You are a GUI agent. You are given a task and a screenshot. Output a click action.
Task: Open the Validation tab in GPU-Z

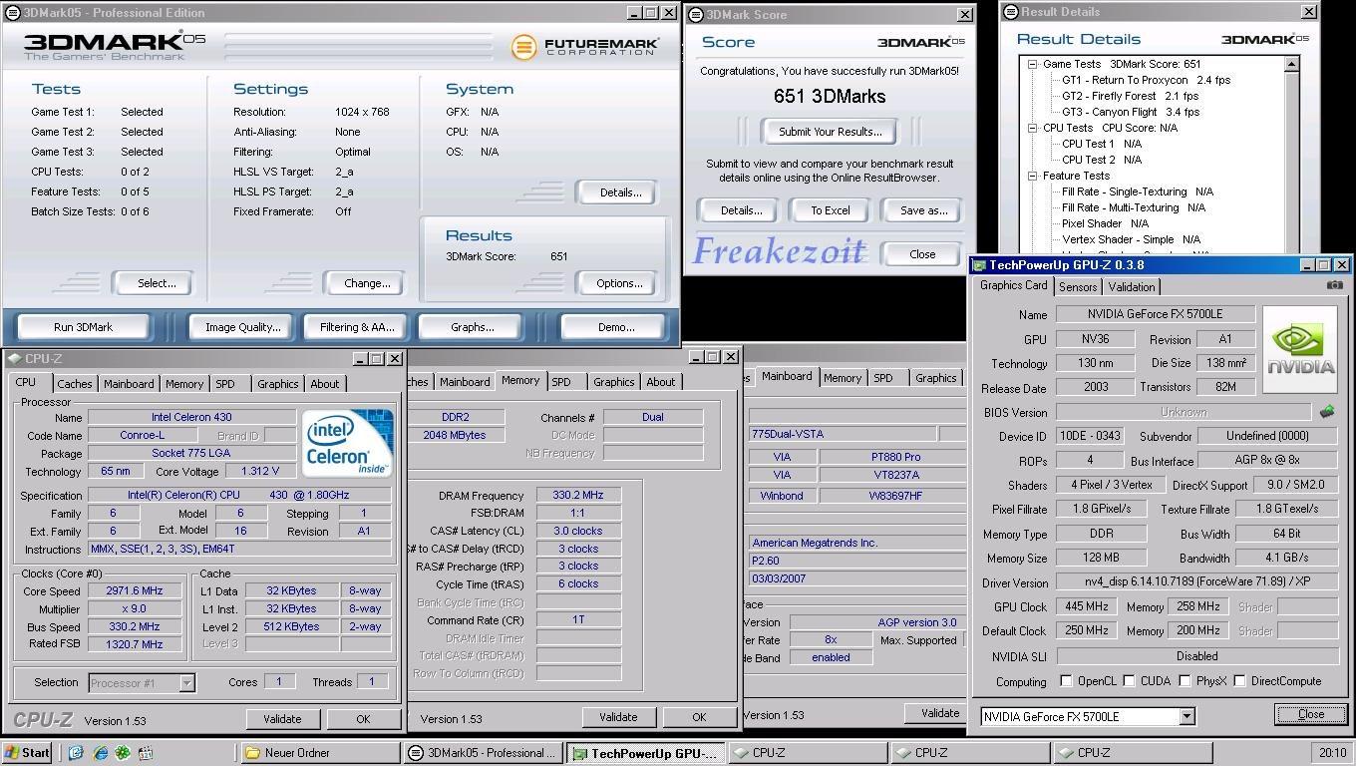tap(1131, 287)
